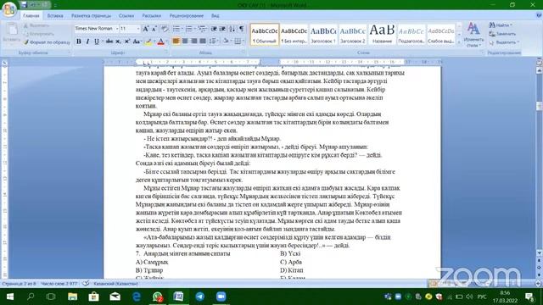Apply superscript formatting
543x305 pixels.
pos(127,42)
